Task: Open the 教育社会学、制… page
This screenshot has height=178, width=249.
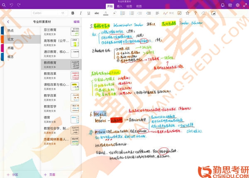Action: [x=61, y=130]
